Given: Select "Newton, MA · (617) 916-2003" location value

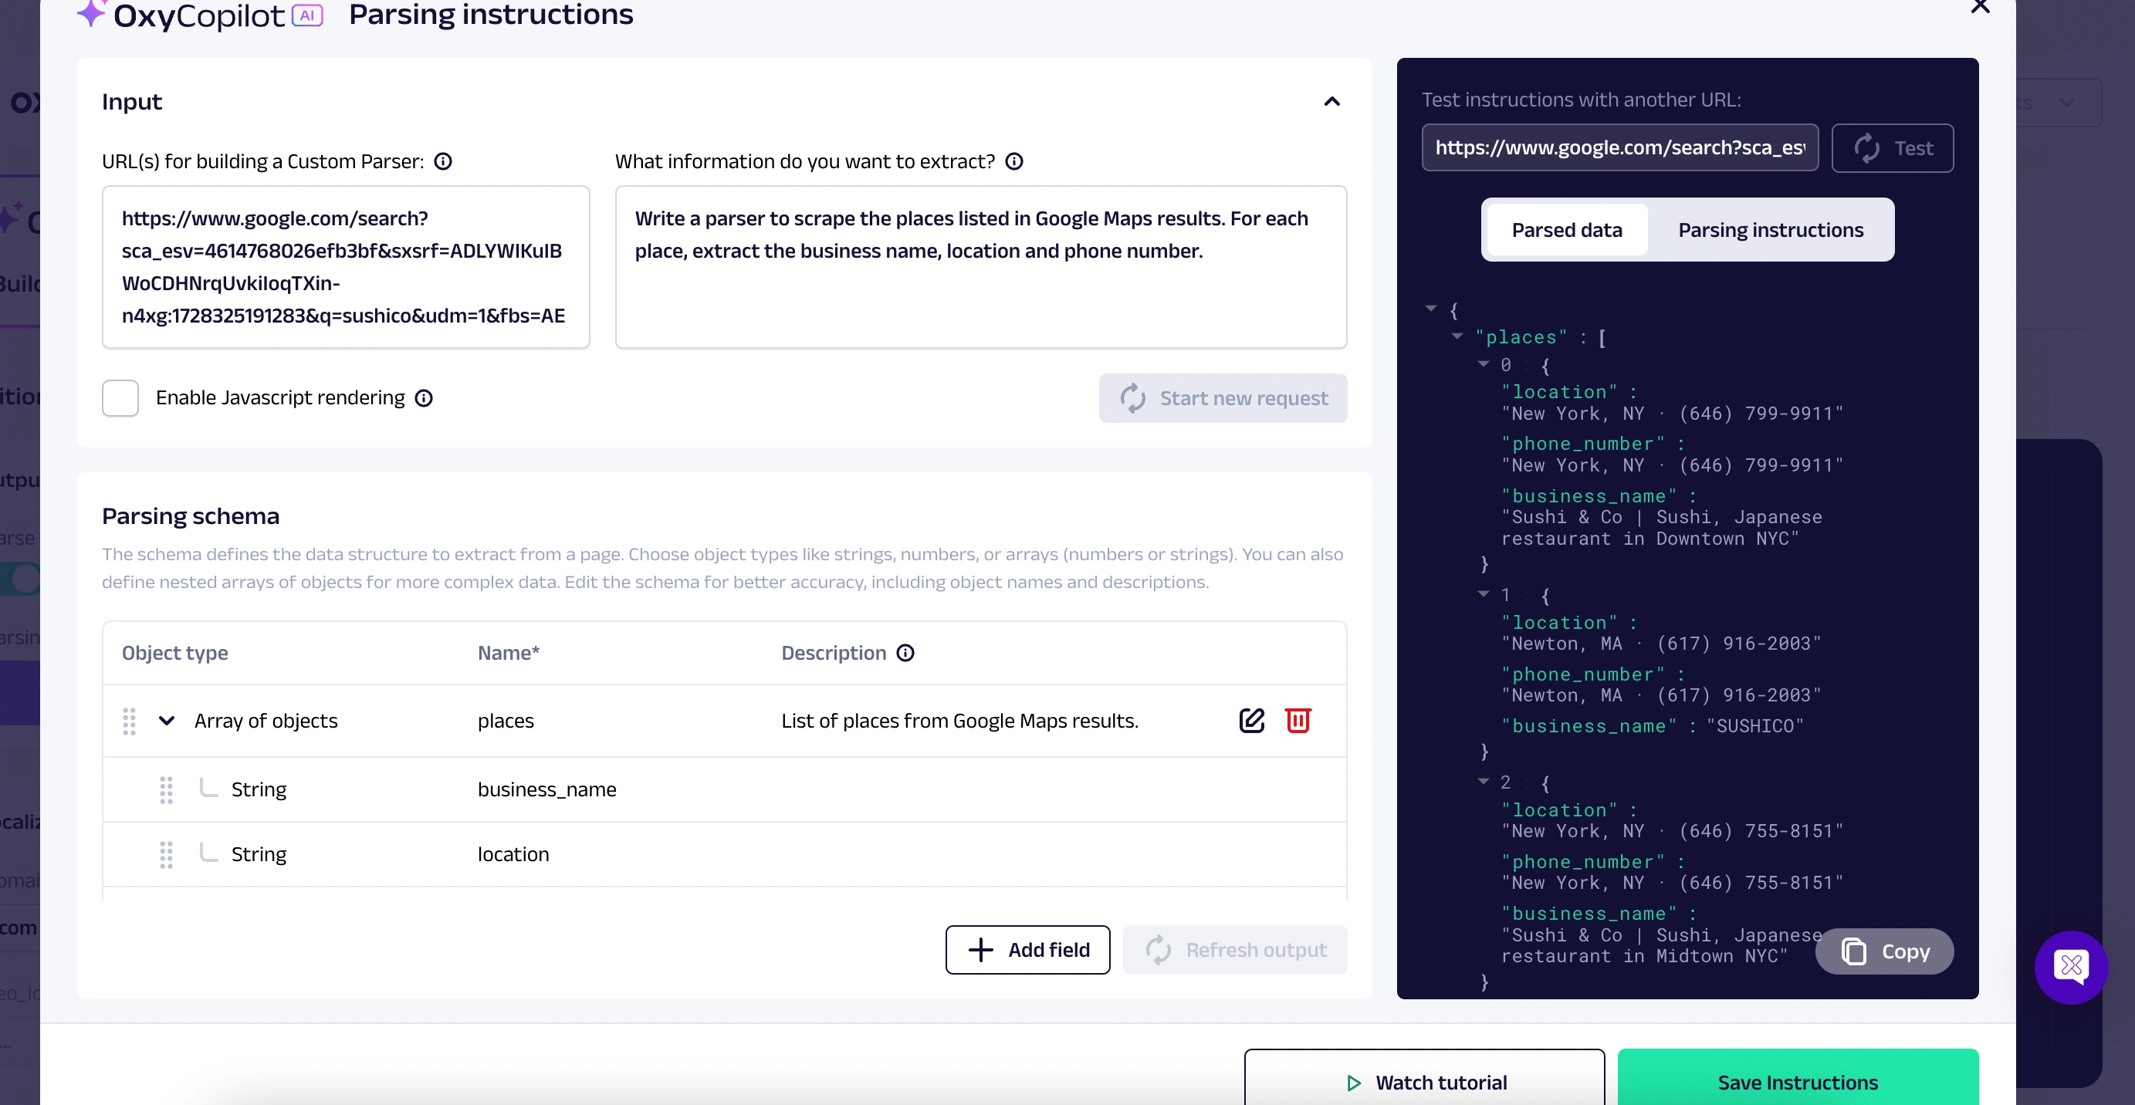Looking at the screenshot, I should coord(1661,644).
